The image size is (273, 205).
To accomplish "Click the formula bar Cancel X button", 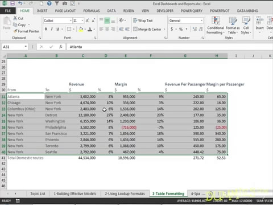I will [42, 47].
